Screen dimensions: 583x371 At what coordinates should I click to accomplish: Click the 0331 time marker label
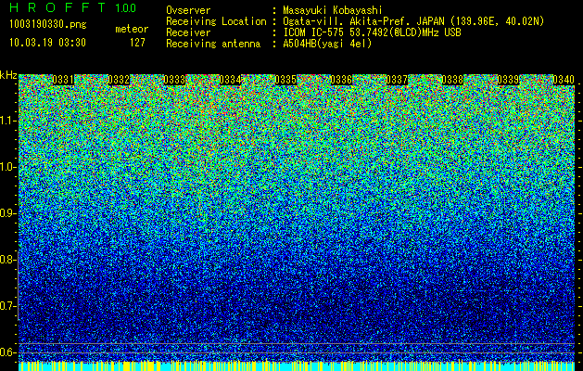[x=63, y=80]
